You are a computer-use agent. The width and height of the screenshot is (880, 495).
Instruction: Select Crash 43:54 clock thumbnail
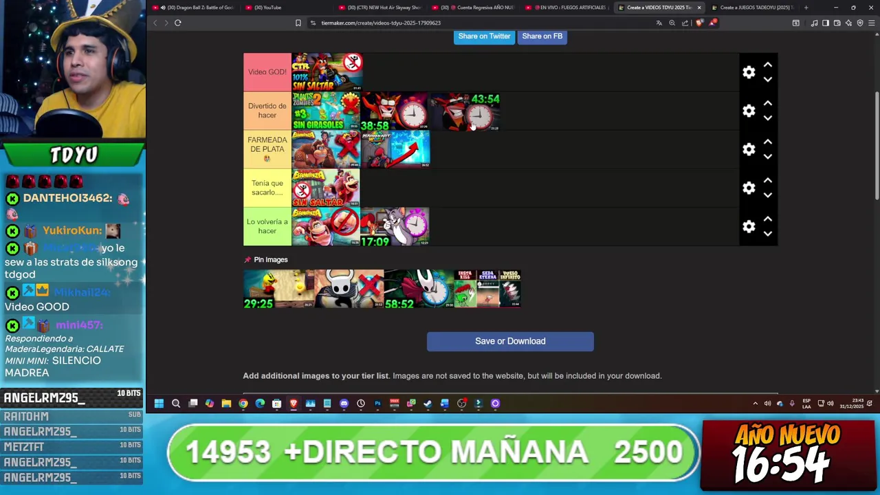click(465, 111)
